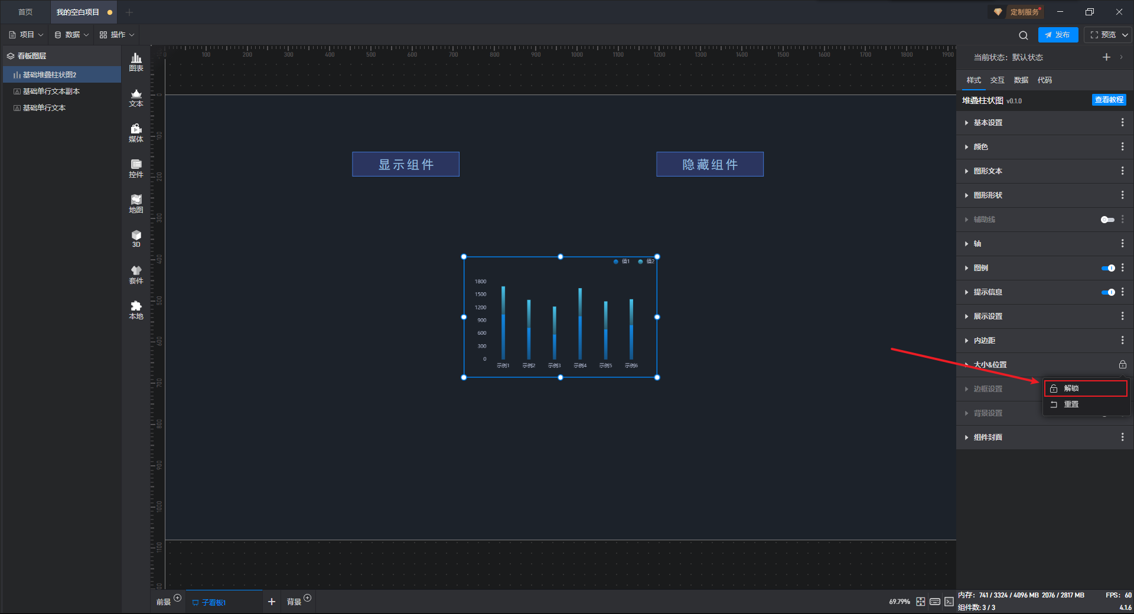Screen dimensions: 1134x614
Task: Click the bar for 示例4 in the chart
Action: (580, 324)
